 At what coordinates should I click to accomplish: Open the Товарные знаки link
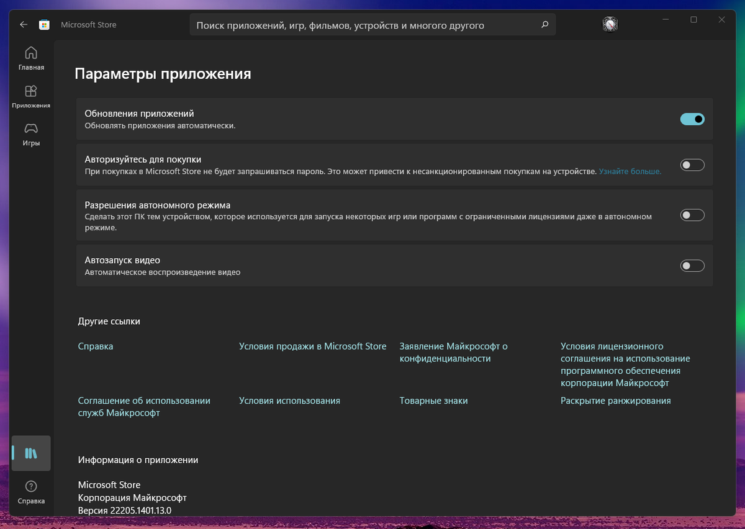pyautogui.click(x=433, y=401)
